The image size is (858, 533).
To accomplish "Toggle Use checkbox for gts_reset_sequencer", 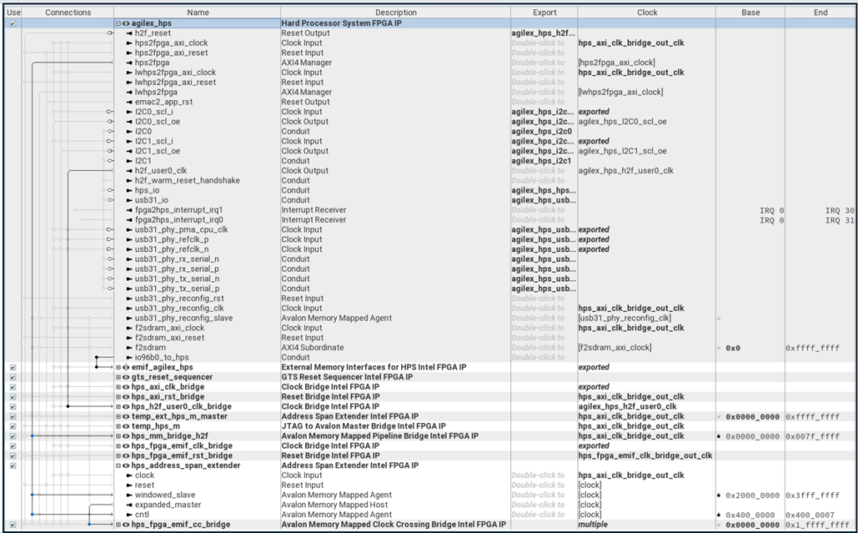I will [12, 377].
